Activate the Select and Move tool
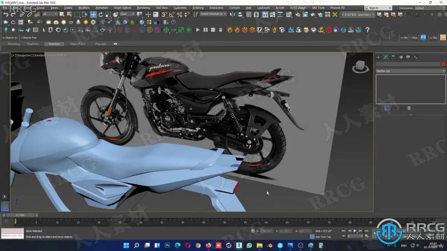 click(93, 14)
